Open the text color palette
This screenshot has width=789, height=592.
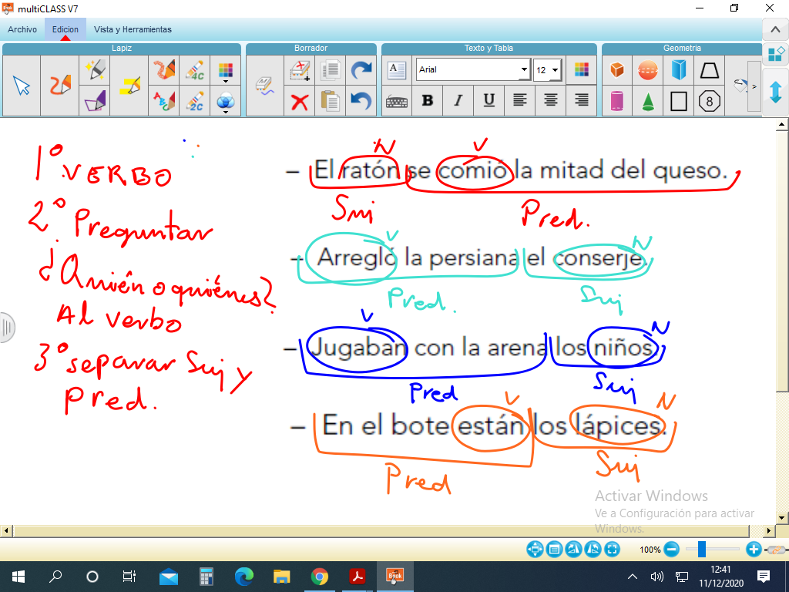coord(581,70)
